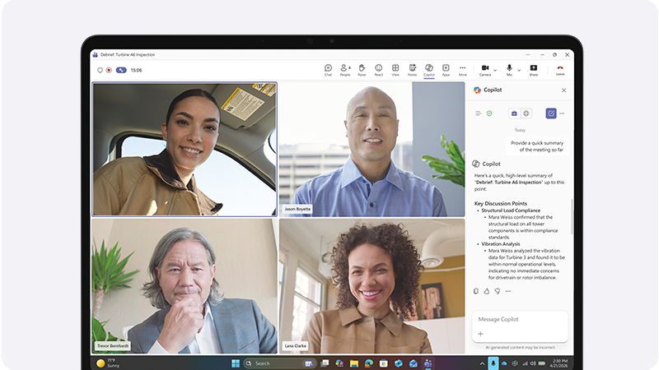Give thumbs down to Copilot response
Screen dimensions: 659x370
(498, 291)
